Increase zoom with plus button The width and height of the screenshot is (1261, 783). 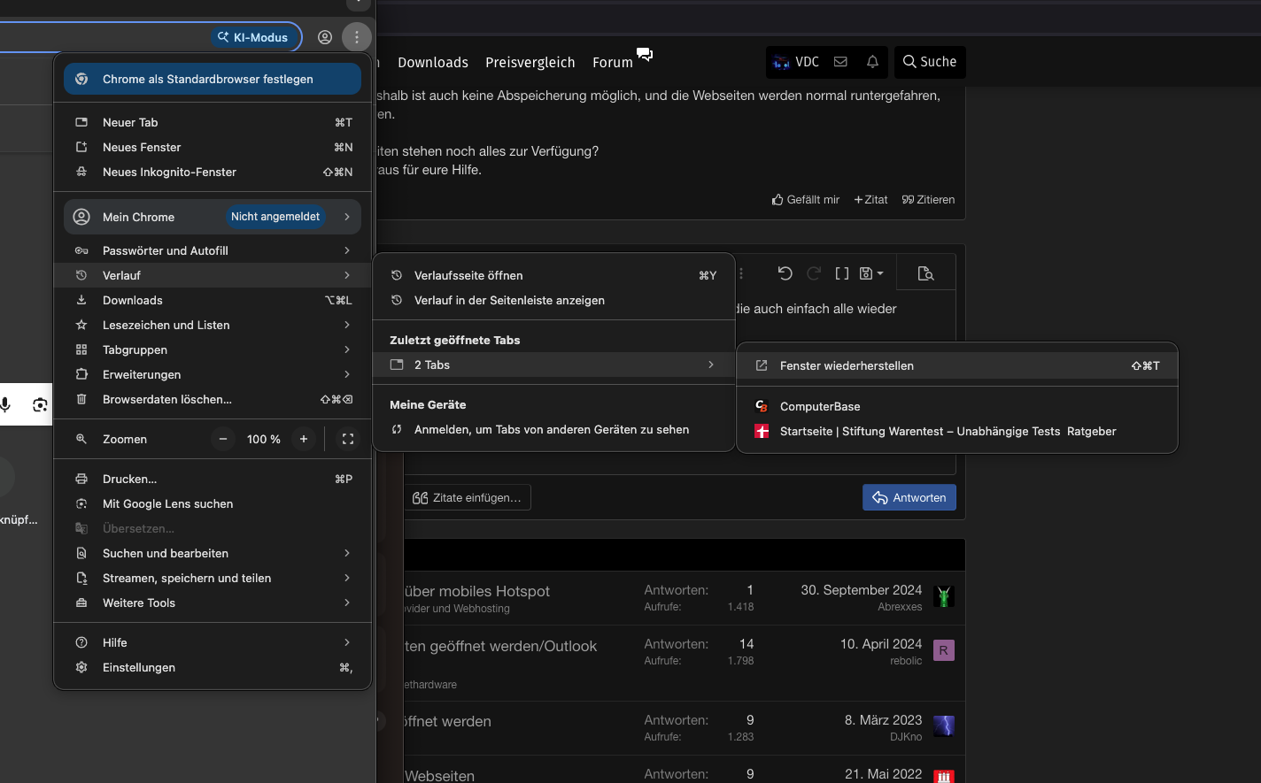click(x=304, y=439)
